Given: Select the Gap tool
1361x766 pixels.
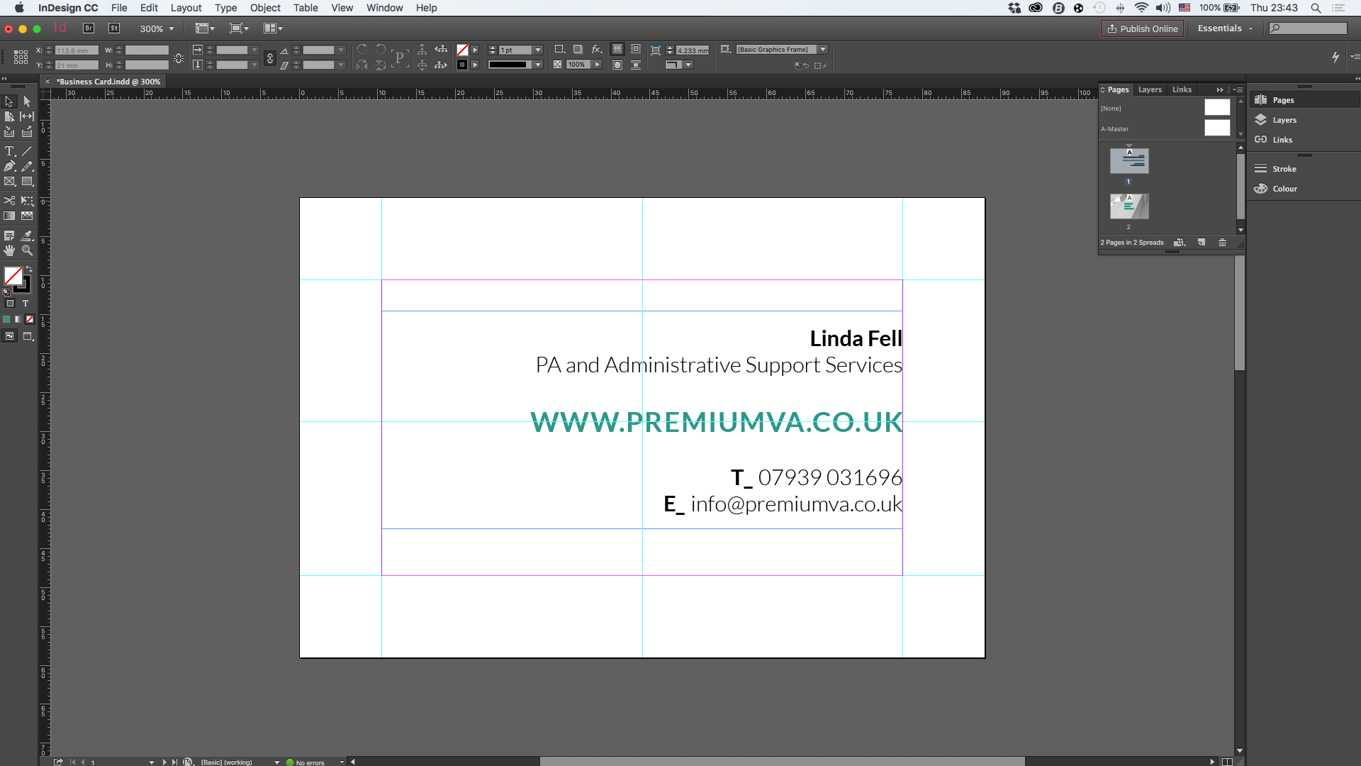Looking at the screenshot, I should [x=27, y=116].
